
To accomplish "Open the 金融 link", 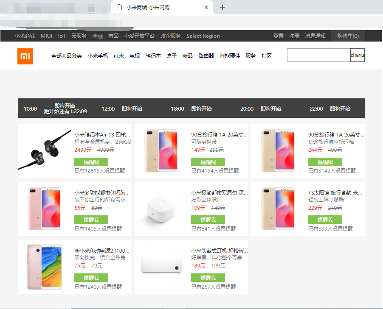I will 98,36.
